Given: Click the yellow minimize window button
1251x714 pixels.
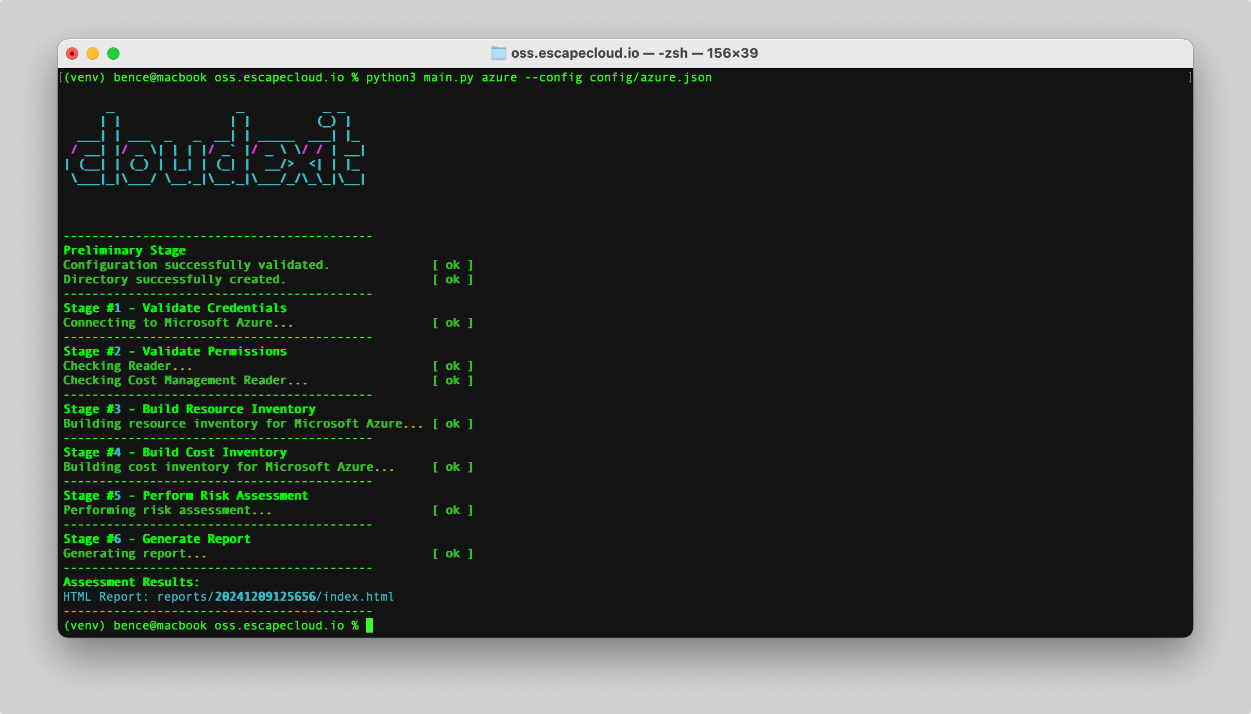Looking at the screenshot, I should point(93,54).
